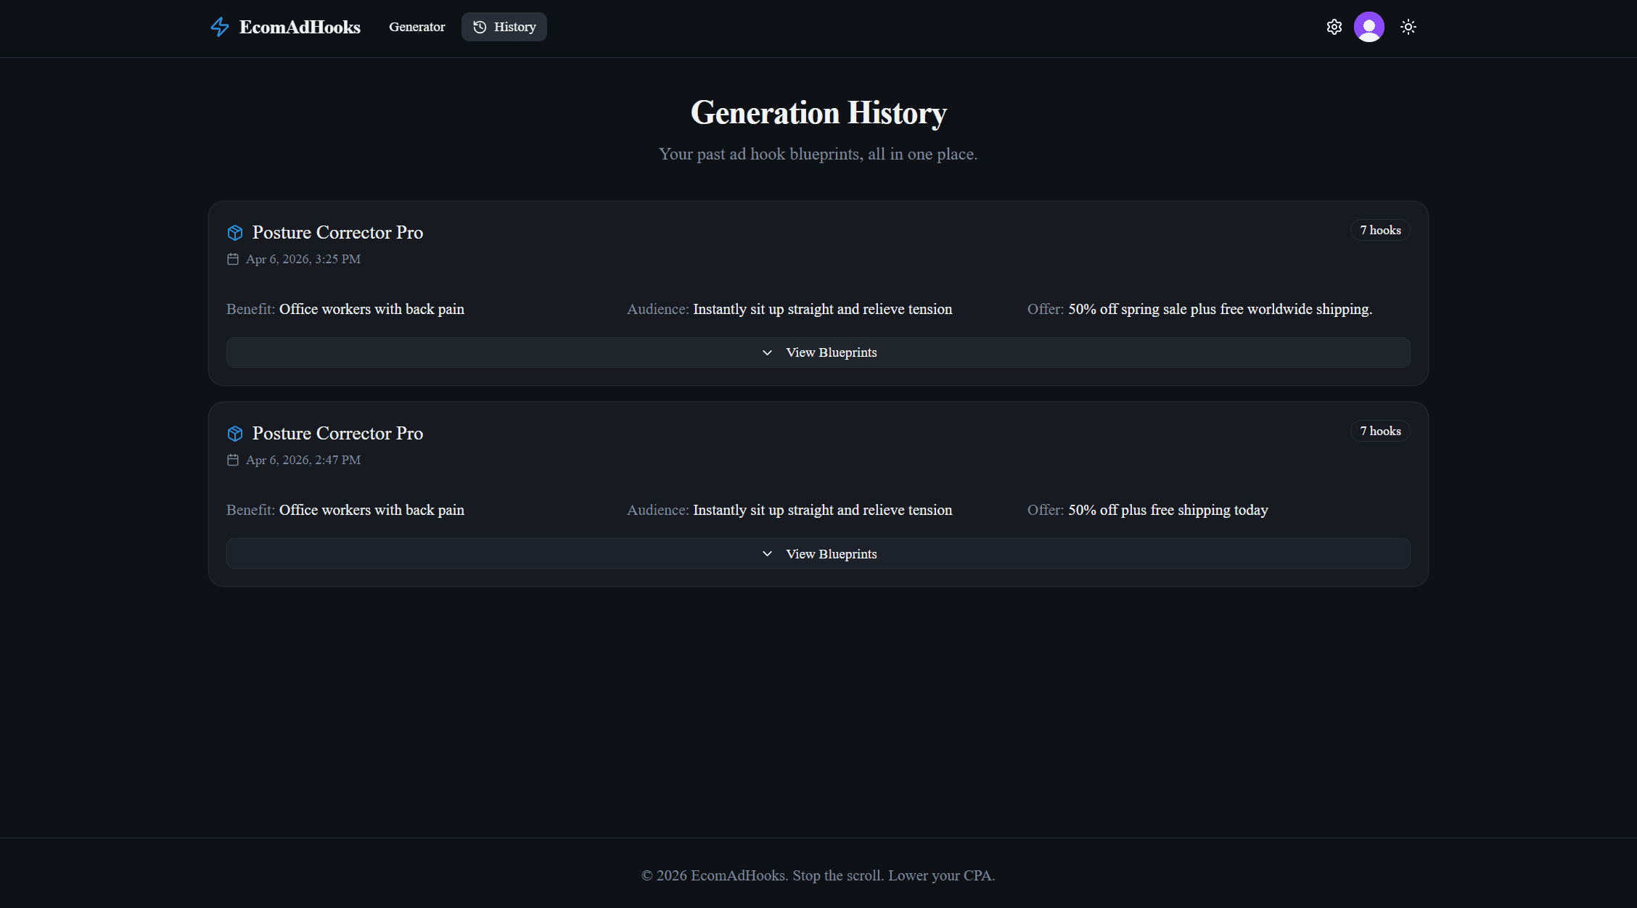Toggle light mode with the sun icon
This screenshot has height=908, width=1637.
[1408, 26]
